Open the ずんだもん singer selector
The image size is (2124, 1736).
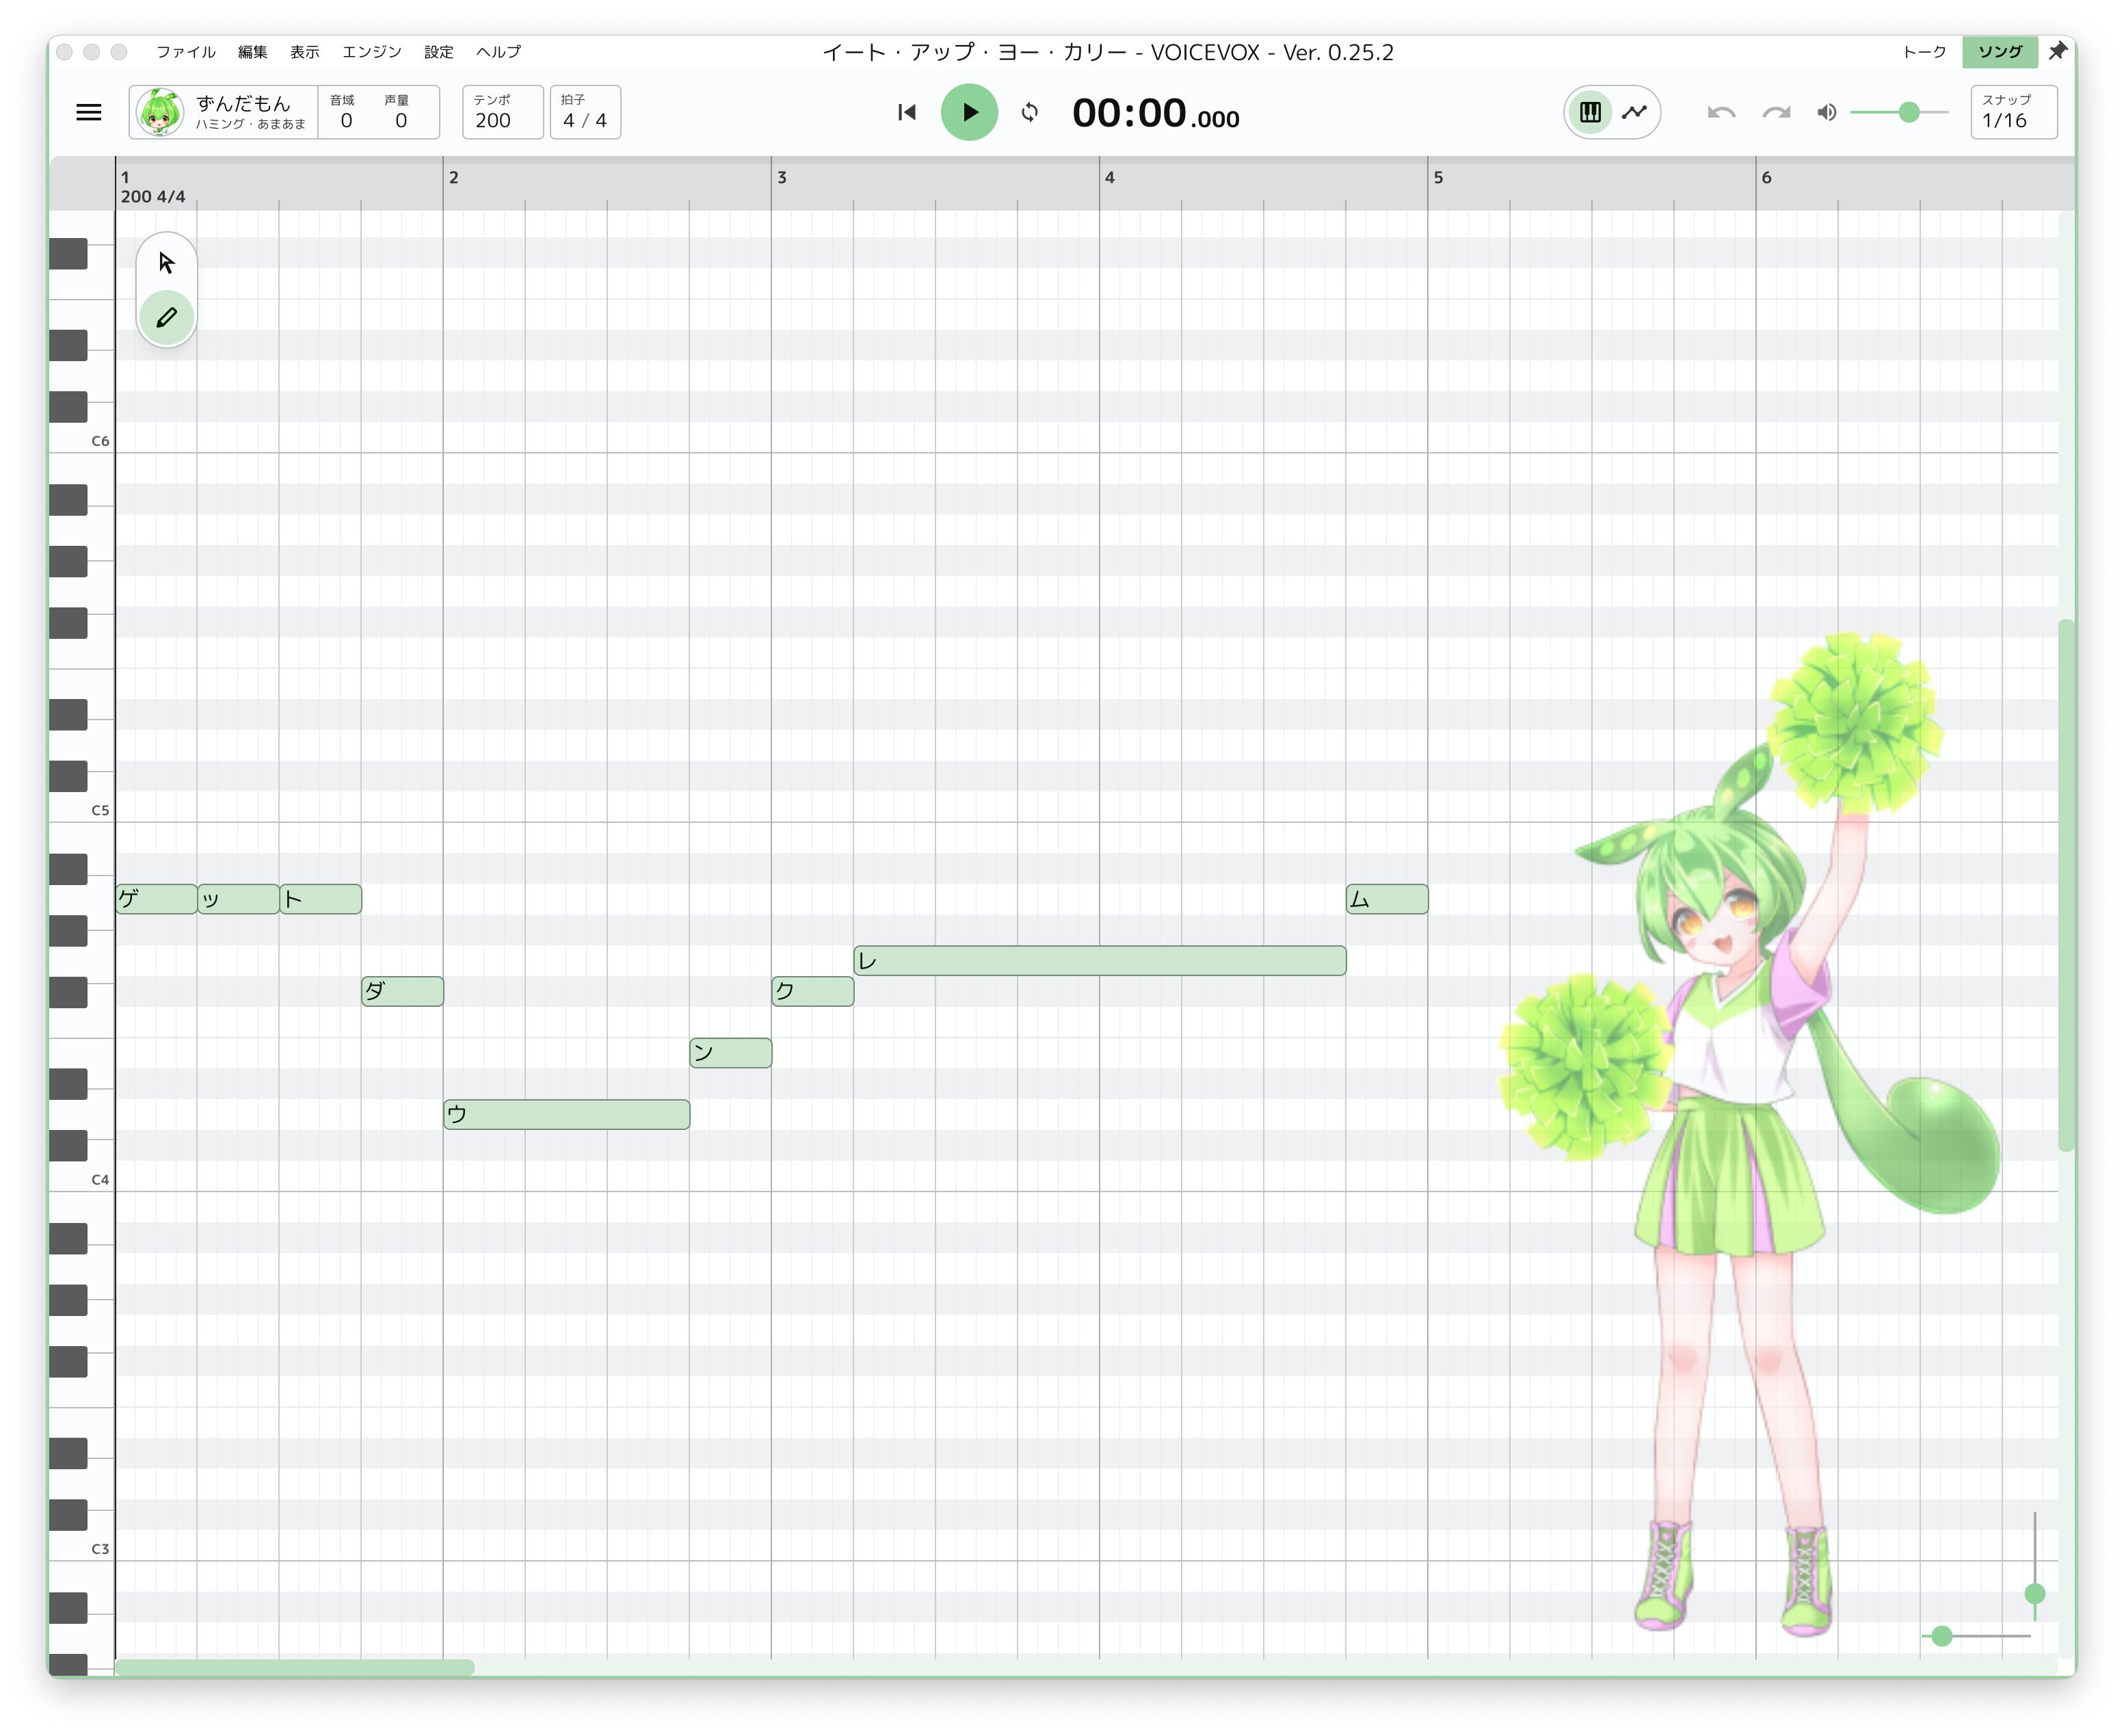click(x=224, y=112)
